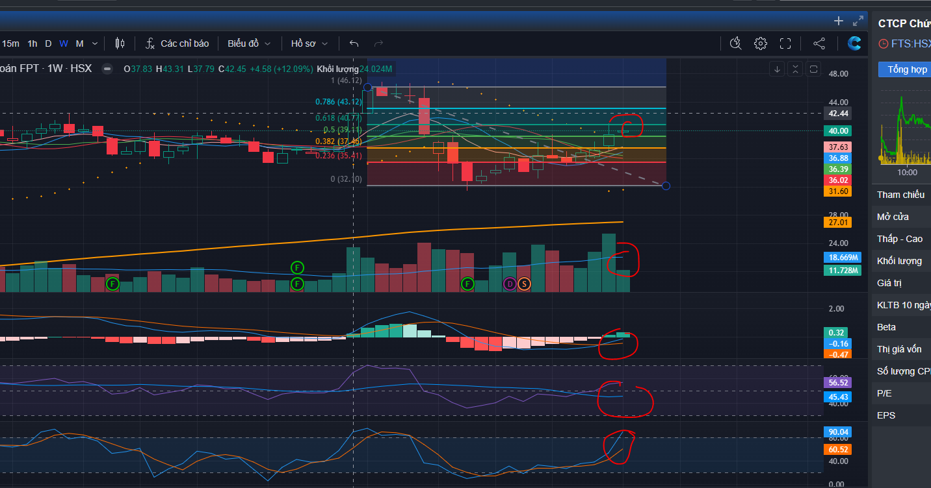Viewport: 931px width, 488px height.
Task: Open chart settings gear
Action: pyautogui.click(x=760, y=43)
